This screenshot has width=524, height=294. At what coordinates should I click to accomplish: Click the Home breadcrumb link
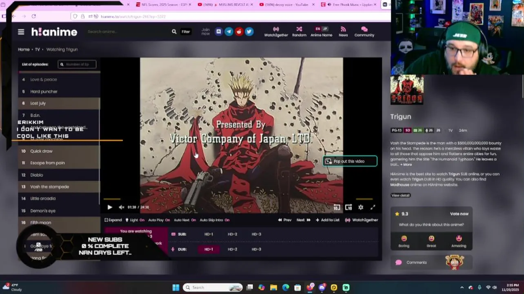point(24,49)
